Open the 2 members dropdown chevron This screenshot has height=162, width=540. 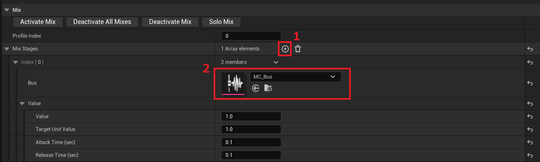(x=276, y=62)
